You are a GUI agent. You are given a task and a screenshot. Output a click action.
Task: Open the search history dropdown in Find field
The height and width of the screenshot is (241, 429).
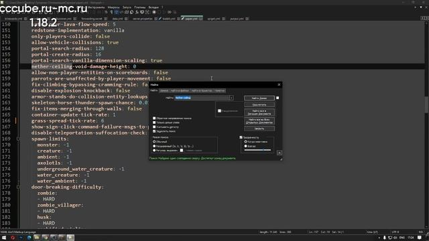pos(231,98)
